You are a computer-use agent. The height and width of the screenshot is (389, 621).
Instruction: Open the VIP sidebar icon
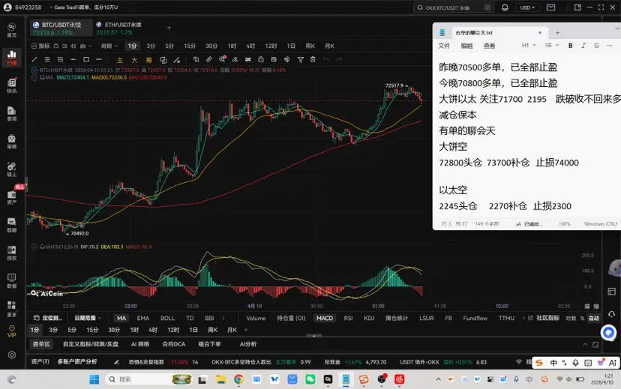pyautogui.click(x=12, y=331)
